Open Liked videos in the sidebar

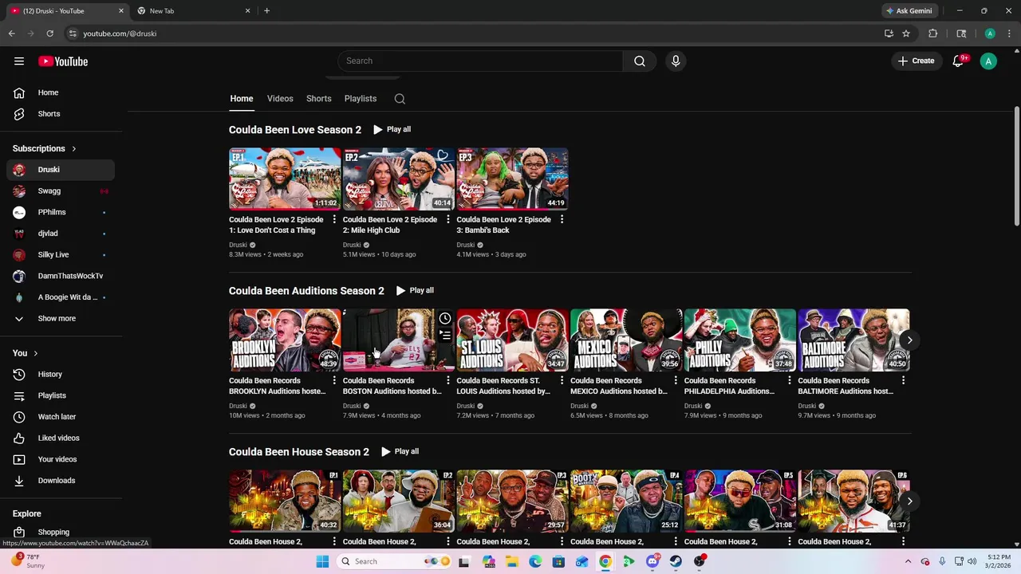click(x=61, y=438)
